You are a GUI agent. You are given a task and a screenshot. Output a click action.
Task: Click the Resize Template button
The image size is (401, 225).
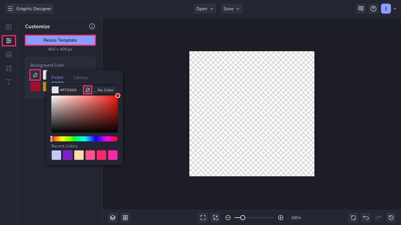[60, 40]
